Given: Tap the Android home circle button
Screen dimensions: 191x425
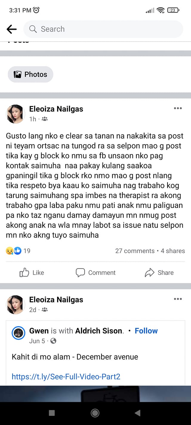Looking at the screenshot, I should [95, 413].
